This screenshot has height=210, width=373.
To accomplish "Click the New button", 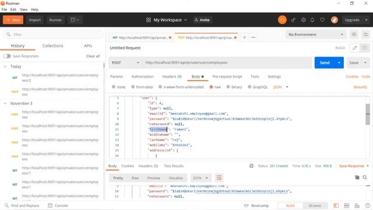I will coord(13,20).
